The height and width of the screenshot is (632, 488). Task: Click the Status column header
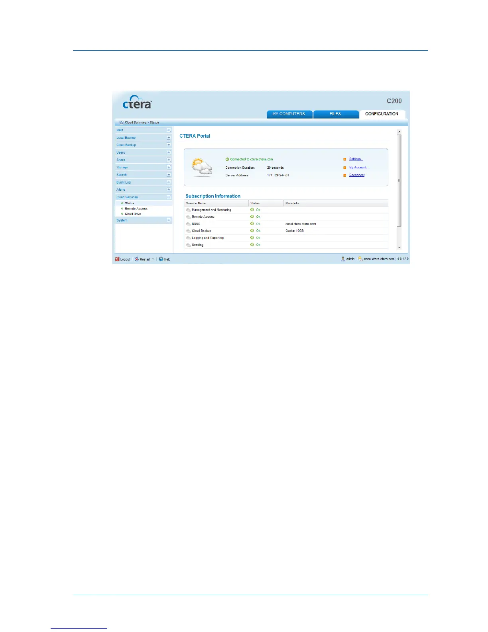tap(266, 203)
